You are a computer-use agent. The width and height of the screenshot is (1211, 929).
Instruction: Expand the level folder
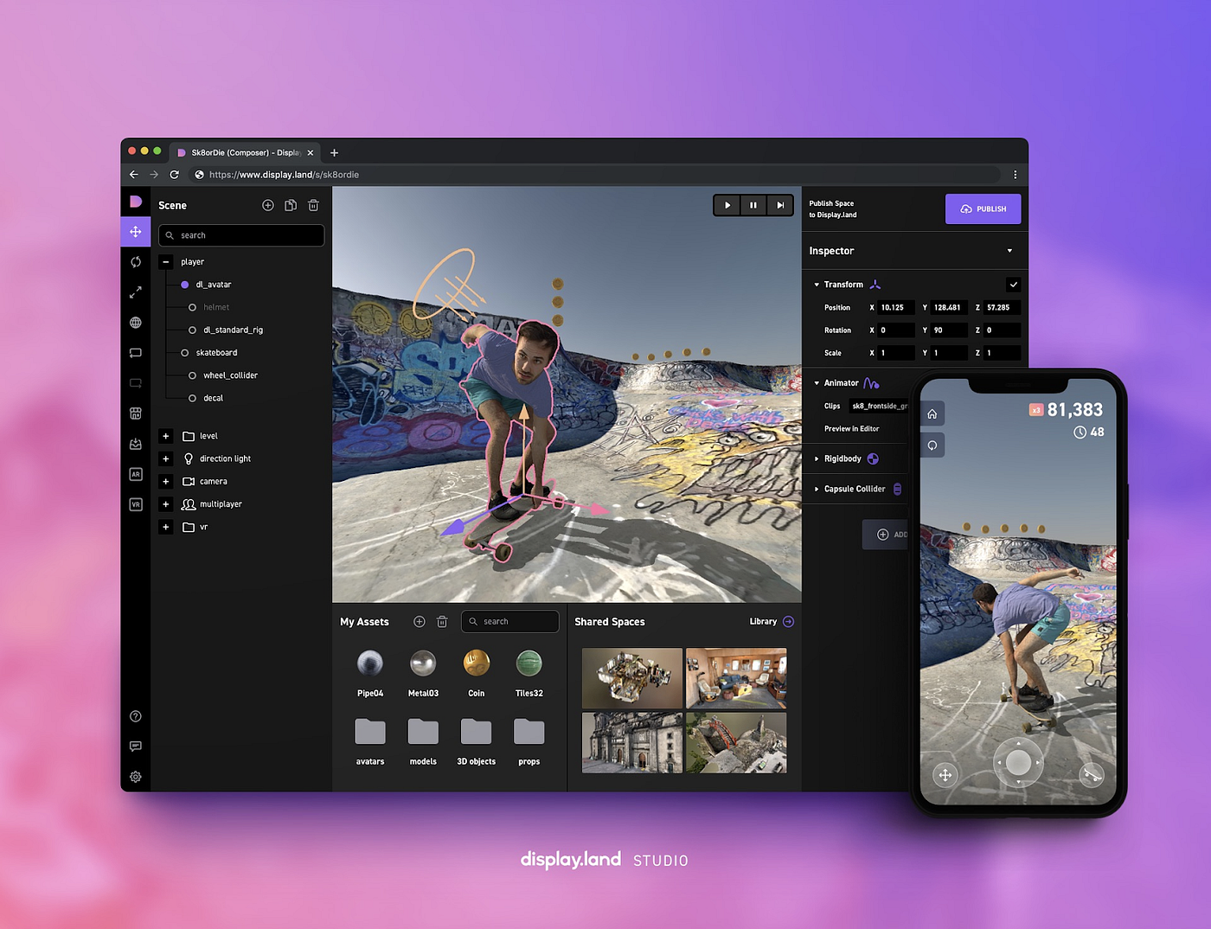pos(166,436)
